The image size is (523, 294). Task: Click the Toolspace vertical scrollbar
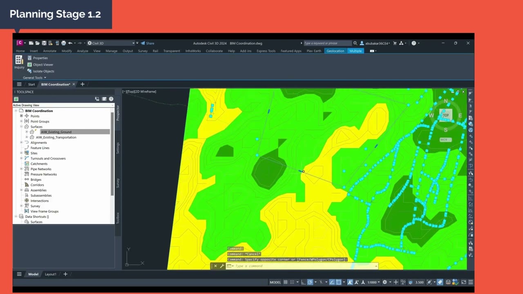112,153
